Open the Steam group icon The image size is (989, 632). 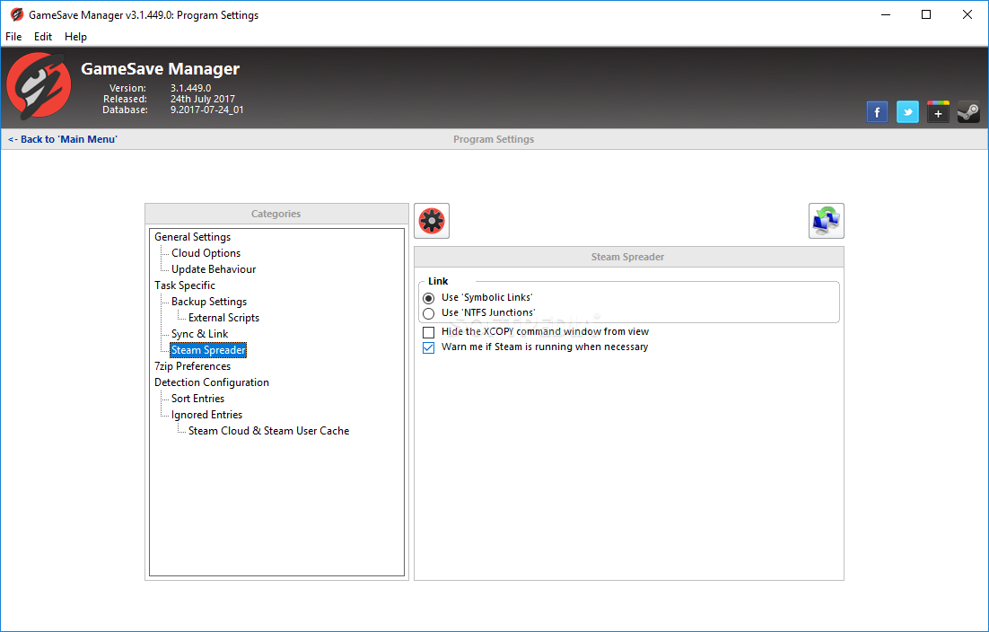coord(968,112)
